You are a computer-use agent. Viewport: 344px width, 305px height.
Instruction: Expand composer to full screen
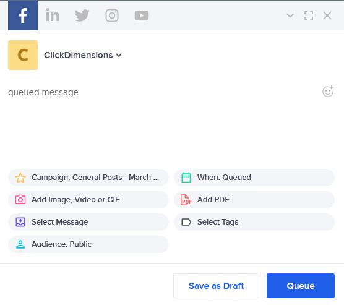pyautogui.click(x=309, y=15)
